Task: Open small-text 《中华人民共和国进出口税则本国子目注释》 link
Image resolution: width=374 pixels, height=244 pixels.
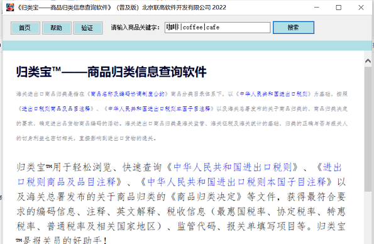Action: tap(159, 109)
